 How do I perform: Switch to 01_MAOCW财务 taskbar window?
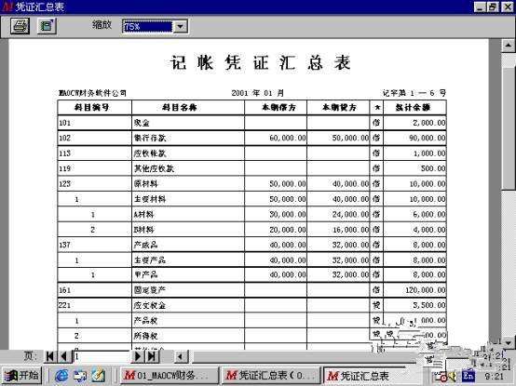tap(170, 375)
